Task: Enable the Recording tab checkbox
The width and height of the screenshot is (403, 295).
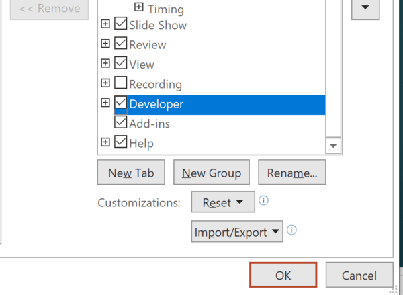Action: [x=120, y=83]
